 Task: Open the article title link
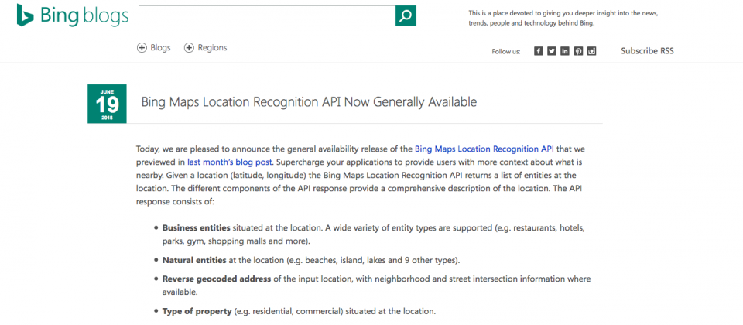point(309,102)
